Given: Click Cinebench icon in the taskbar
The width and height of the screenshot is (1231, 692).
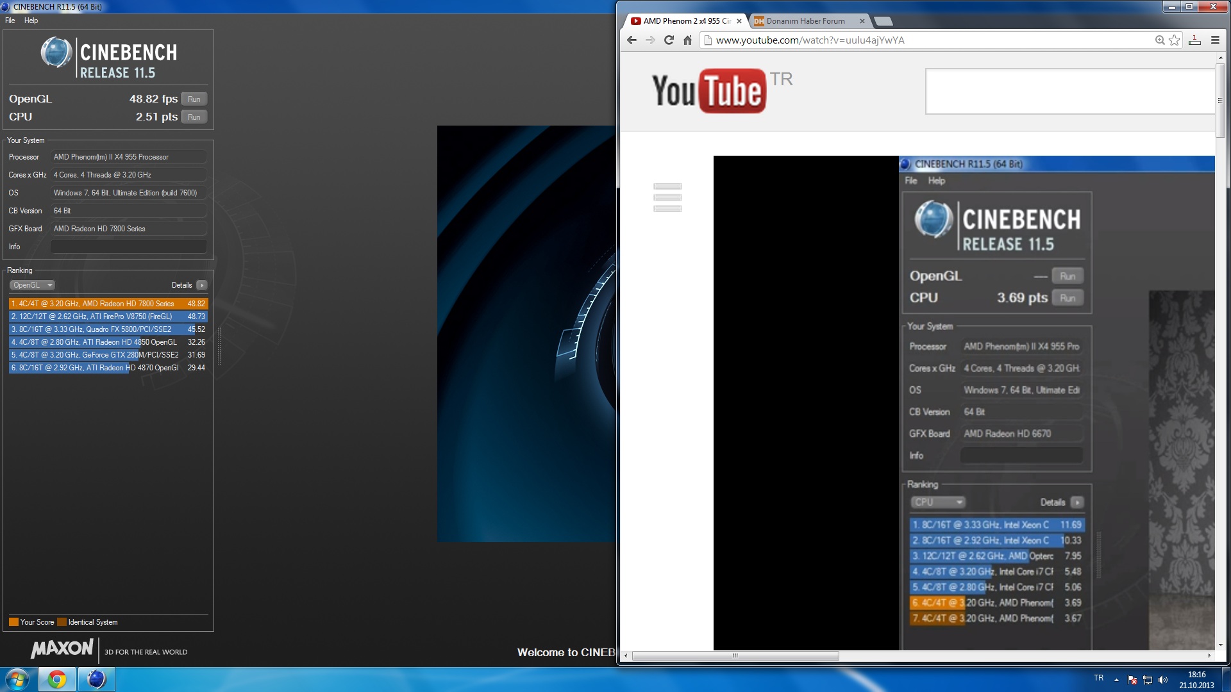Looking at the screenshot, I should point(96,679).
